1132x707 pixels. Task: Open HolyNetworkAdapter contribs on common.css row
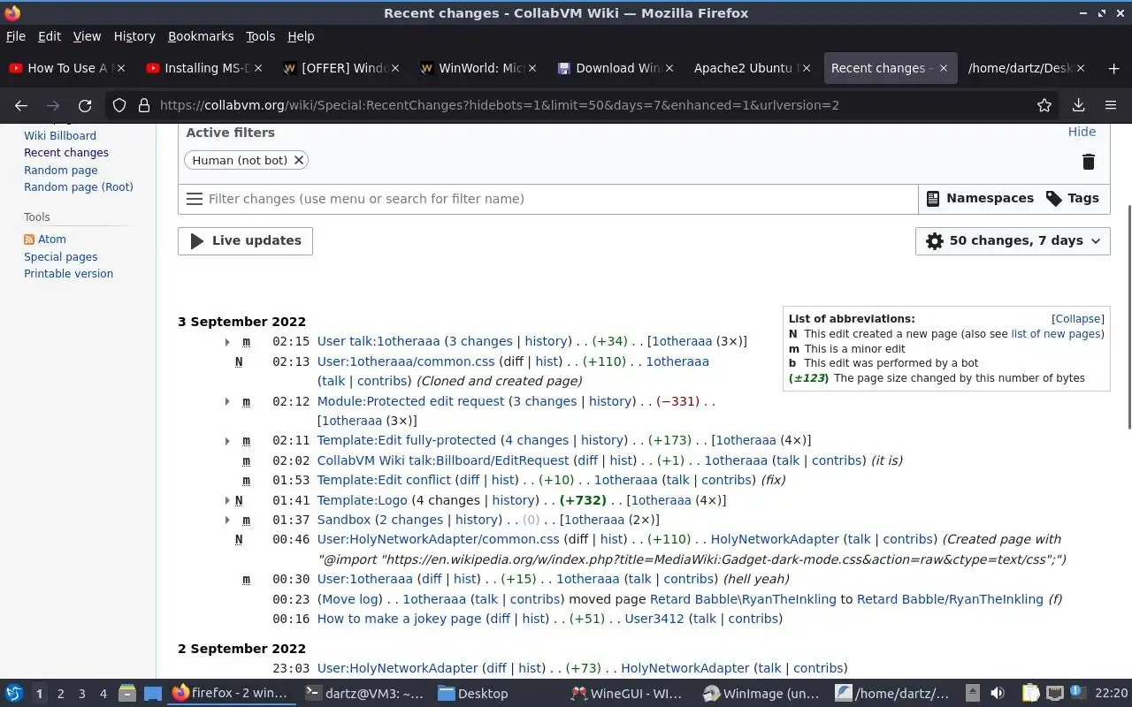point(907,539)
